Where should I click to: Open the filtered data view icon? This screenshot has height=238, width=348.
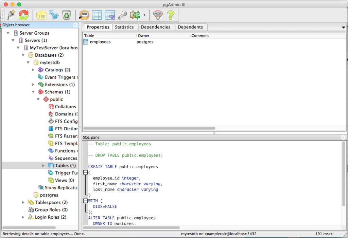point(110,15)
